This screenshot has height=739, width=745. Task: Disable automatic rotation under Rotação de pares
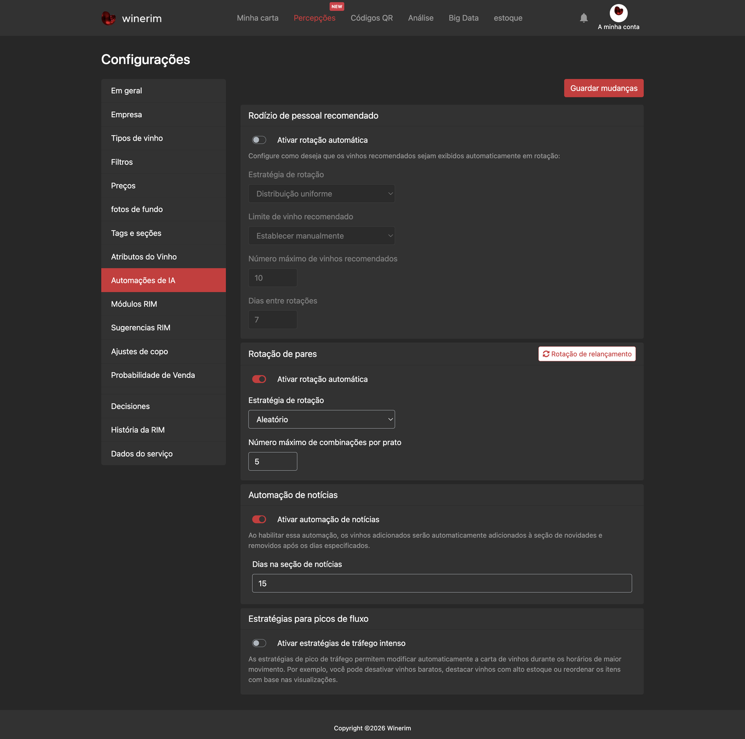259,379
